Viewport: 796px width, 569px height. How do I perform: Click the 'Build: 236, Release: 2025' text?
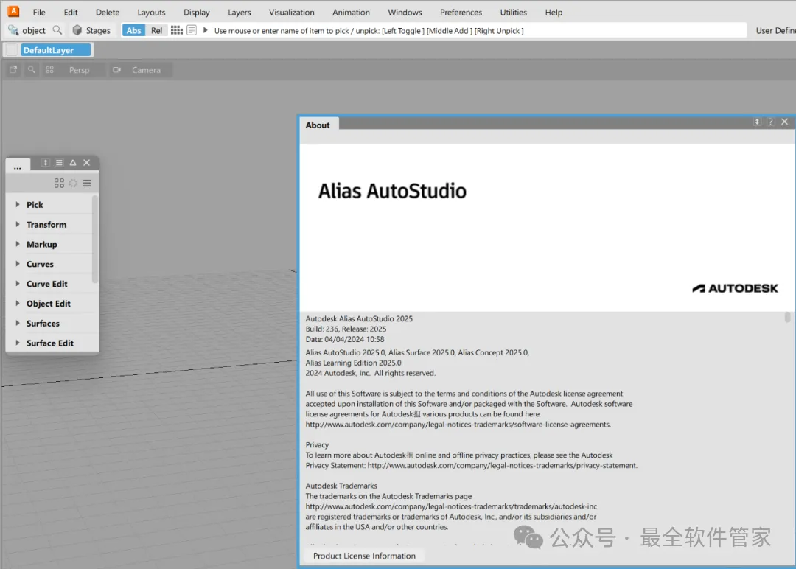tap(346, 329)
